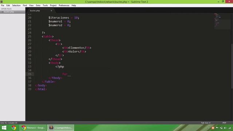
Task: Click Line 35, Column status text
Action: 9,123
